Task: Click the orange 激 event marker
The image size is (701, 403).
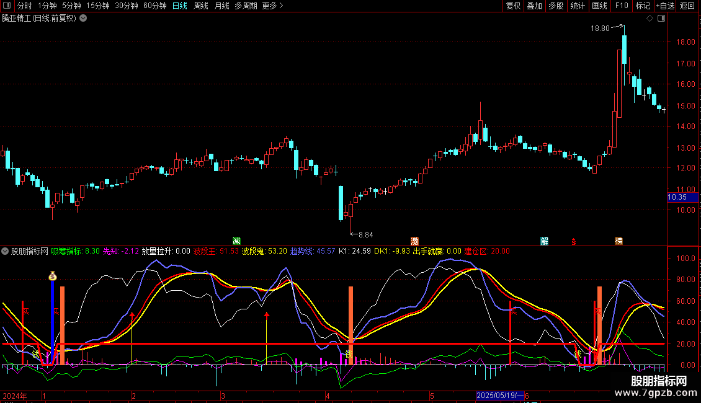Action: (414, 241)
